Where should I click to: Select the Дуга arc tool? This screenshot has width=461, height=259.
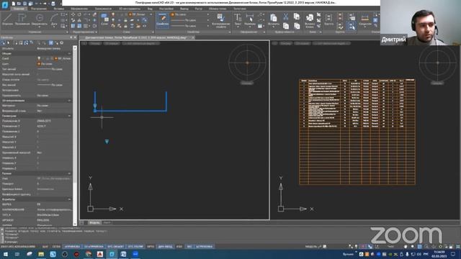coord(54,20)
